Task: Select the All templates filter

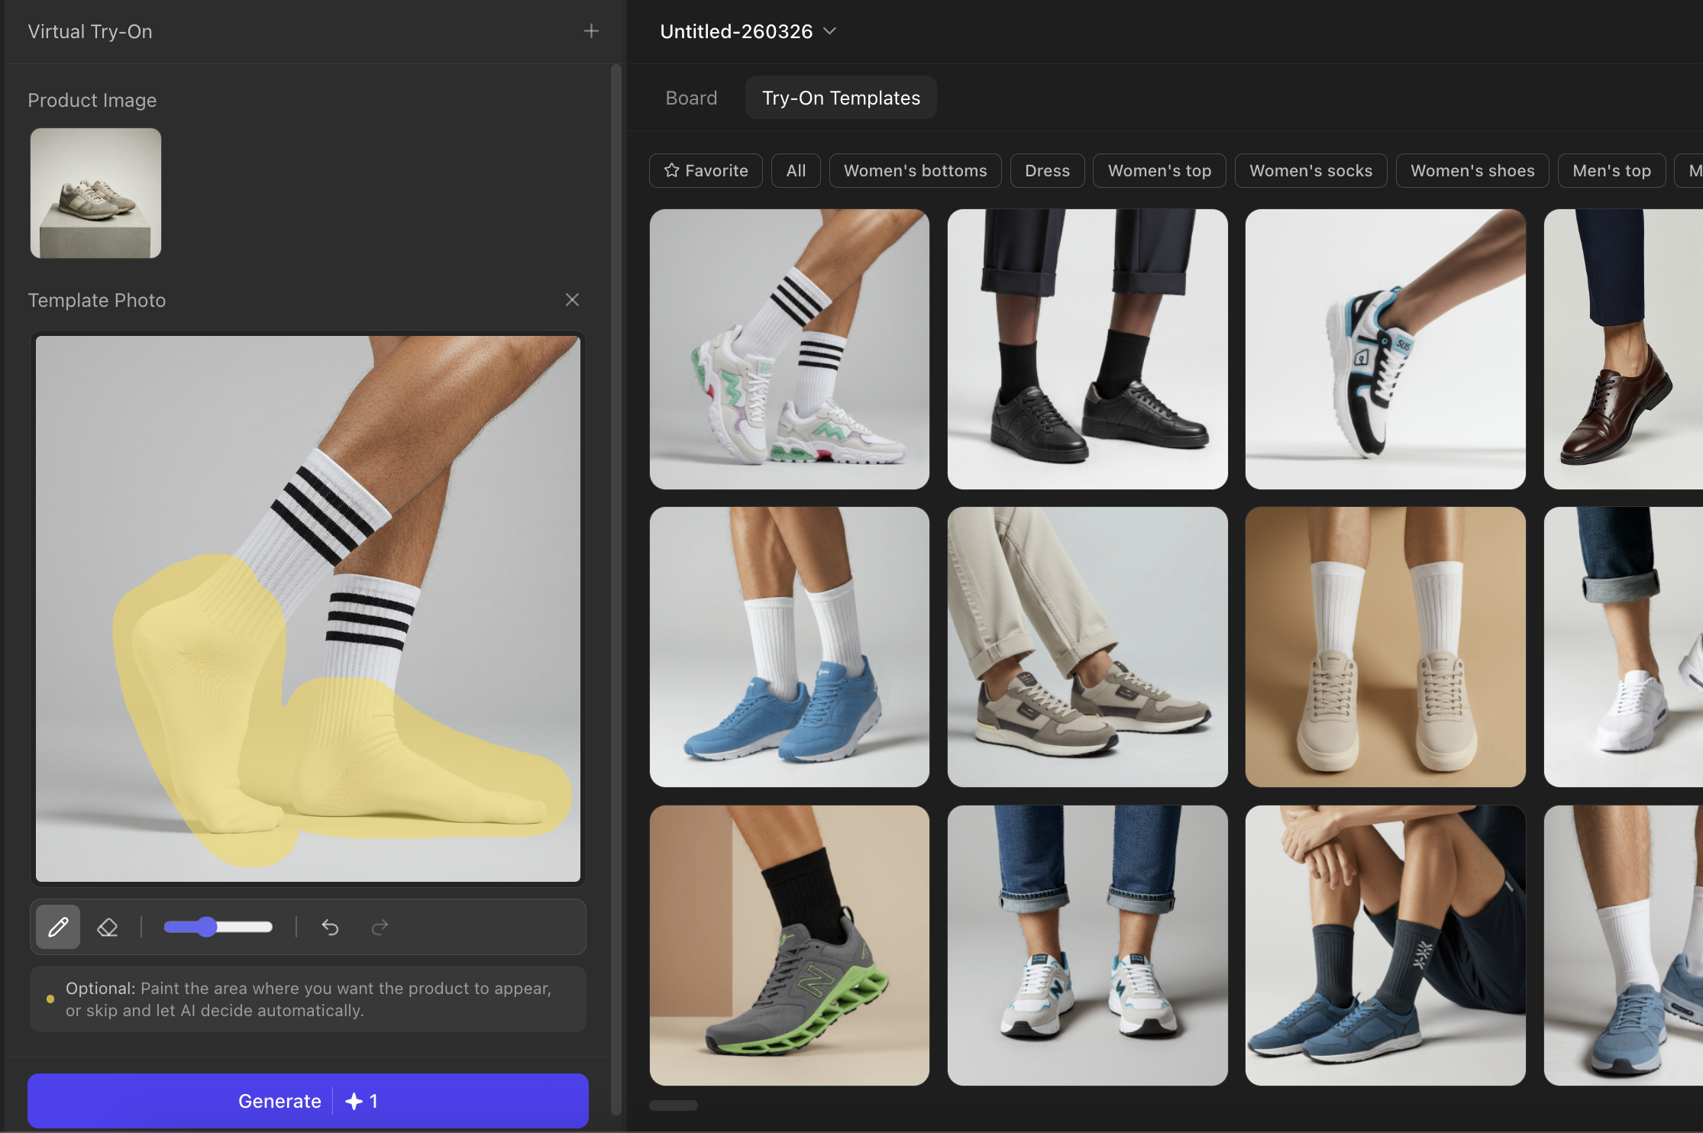Action: 796,170
